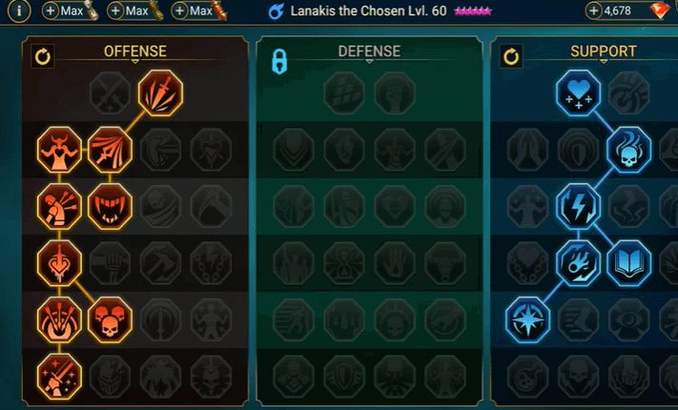The height and width of the screenshot is (410, 678).
Task: Add first Max scroll with plus button
Action: click(x=51, y=10)
